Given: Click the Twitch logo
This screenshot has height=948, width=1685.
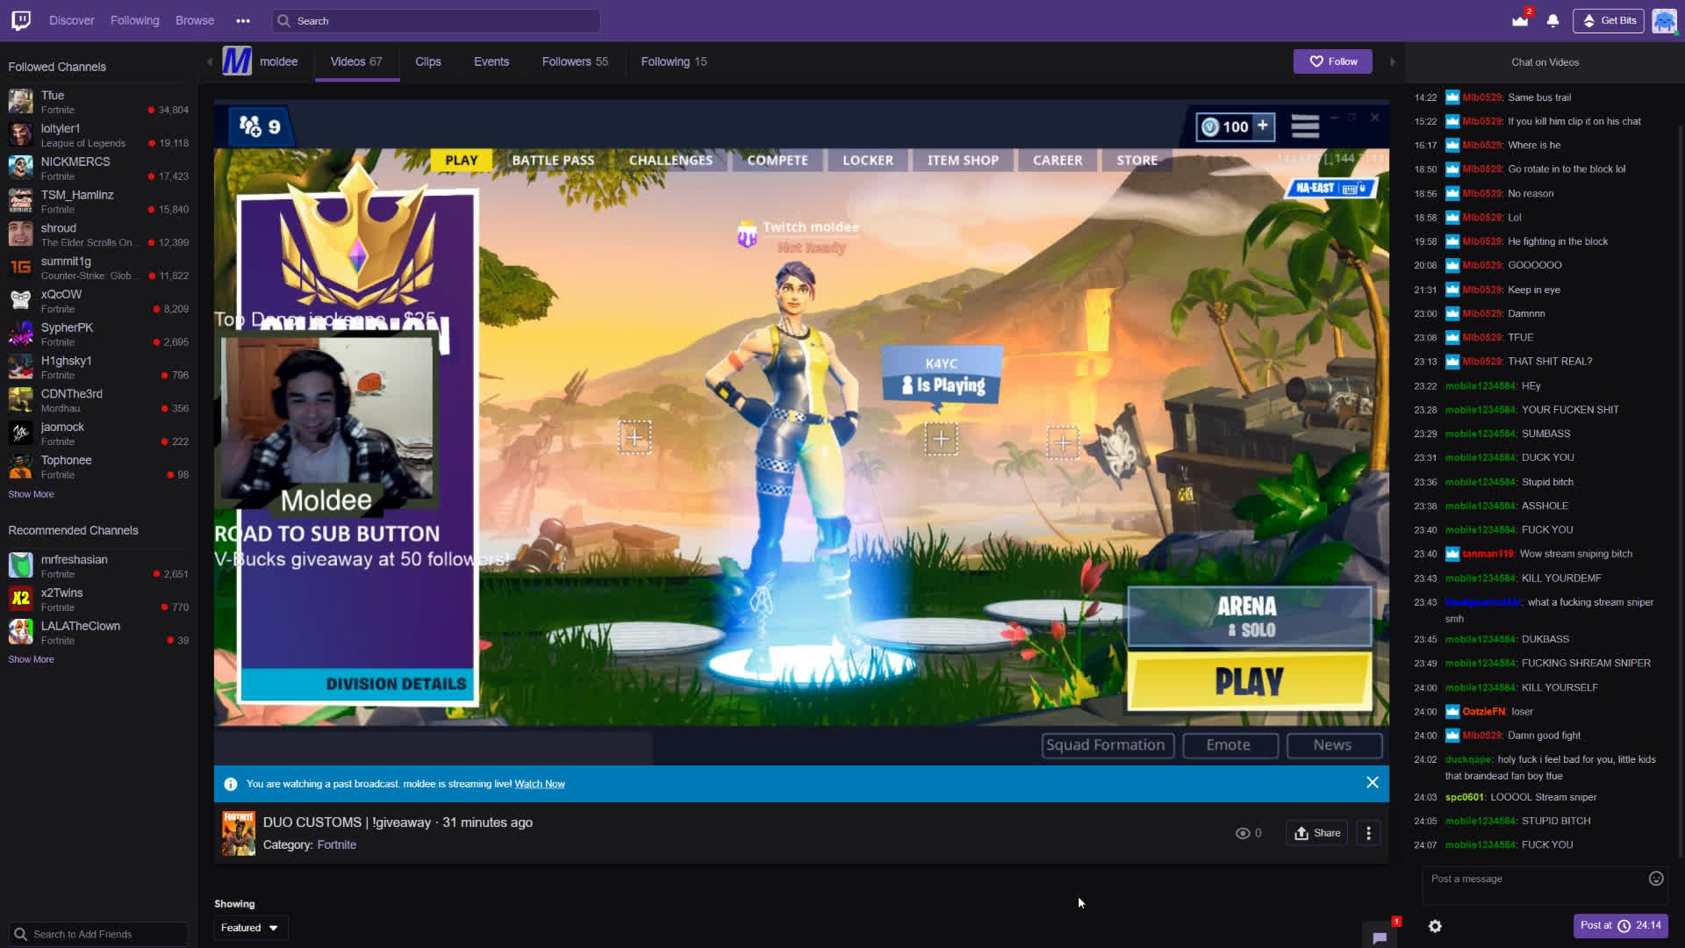Looking at the screenshot, I should pyautogui.click(x=19, y=20).
